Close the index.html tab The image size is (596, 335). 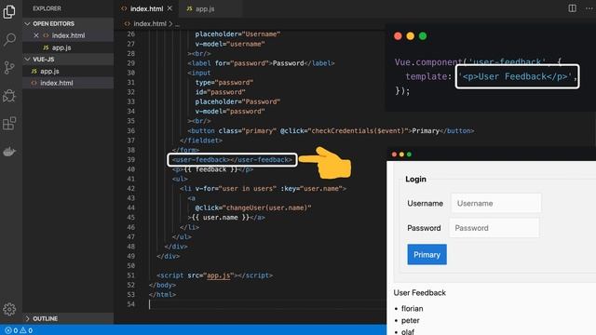[169, 8]
